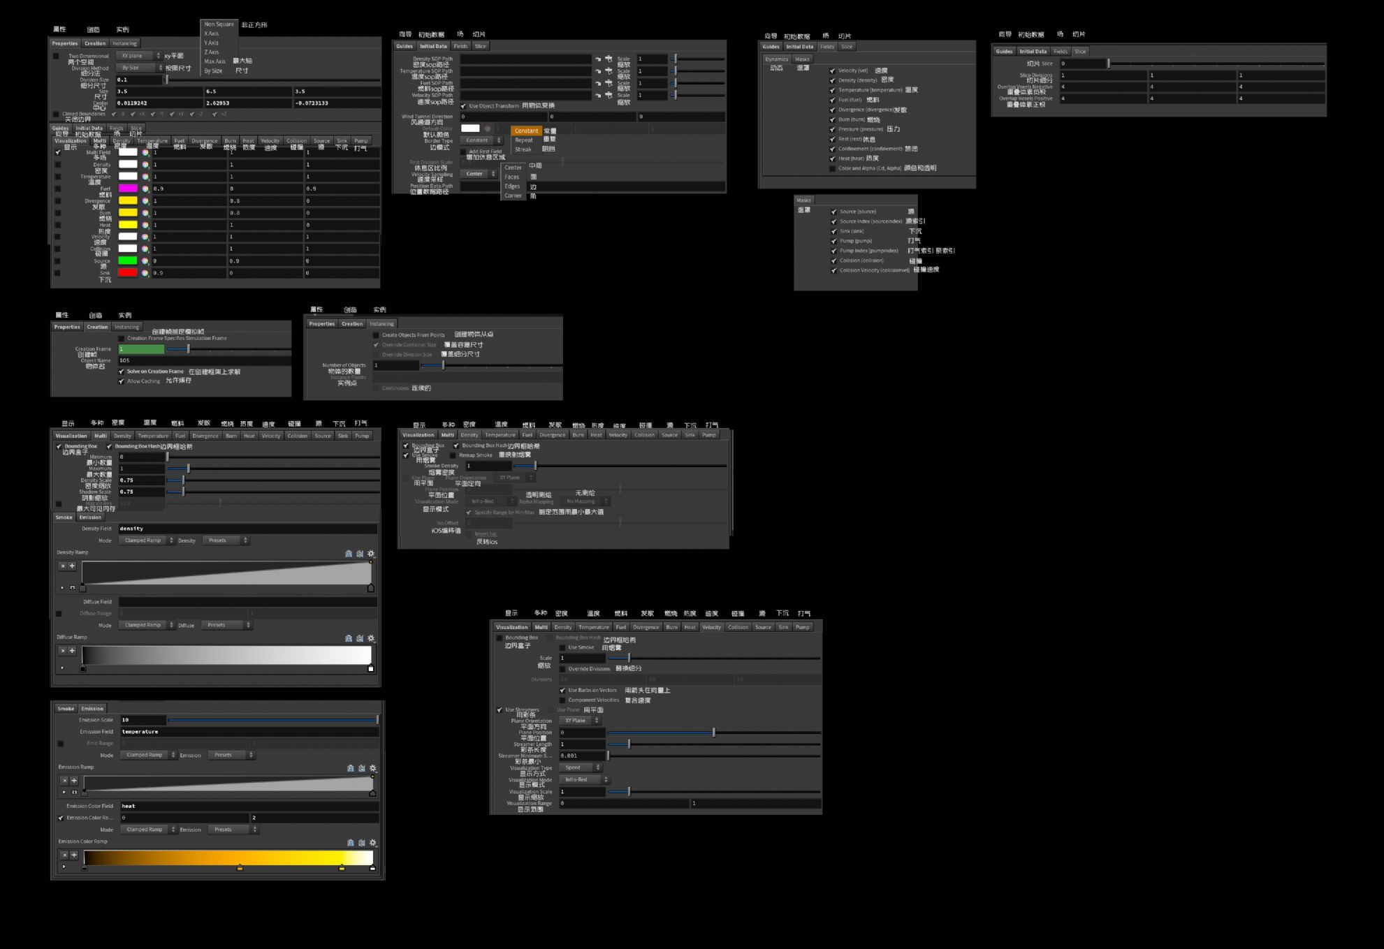Click the Division Size value field
This screenshot has width=1384, height=949.
pyautogui.click(x=140, y=80)
